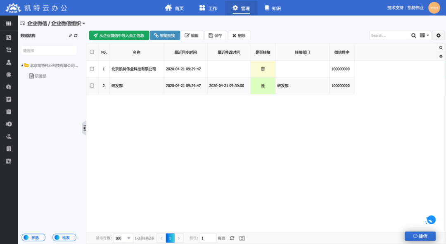Click the 编辑 button
Screen dimensions: 446x244
pyautogui.click(x=192, y=35)
